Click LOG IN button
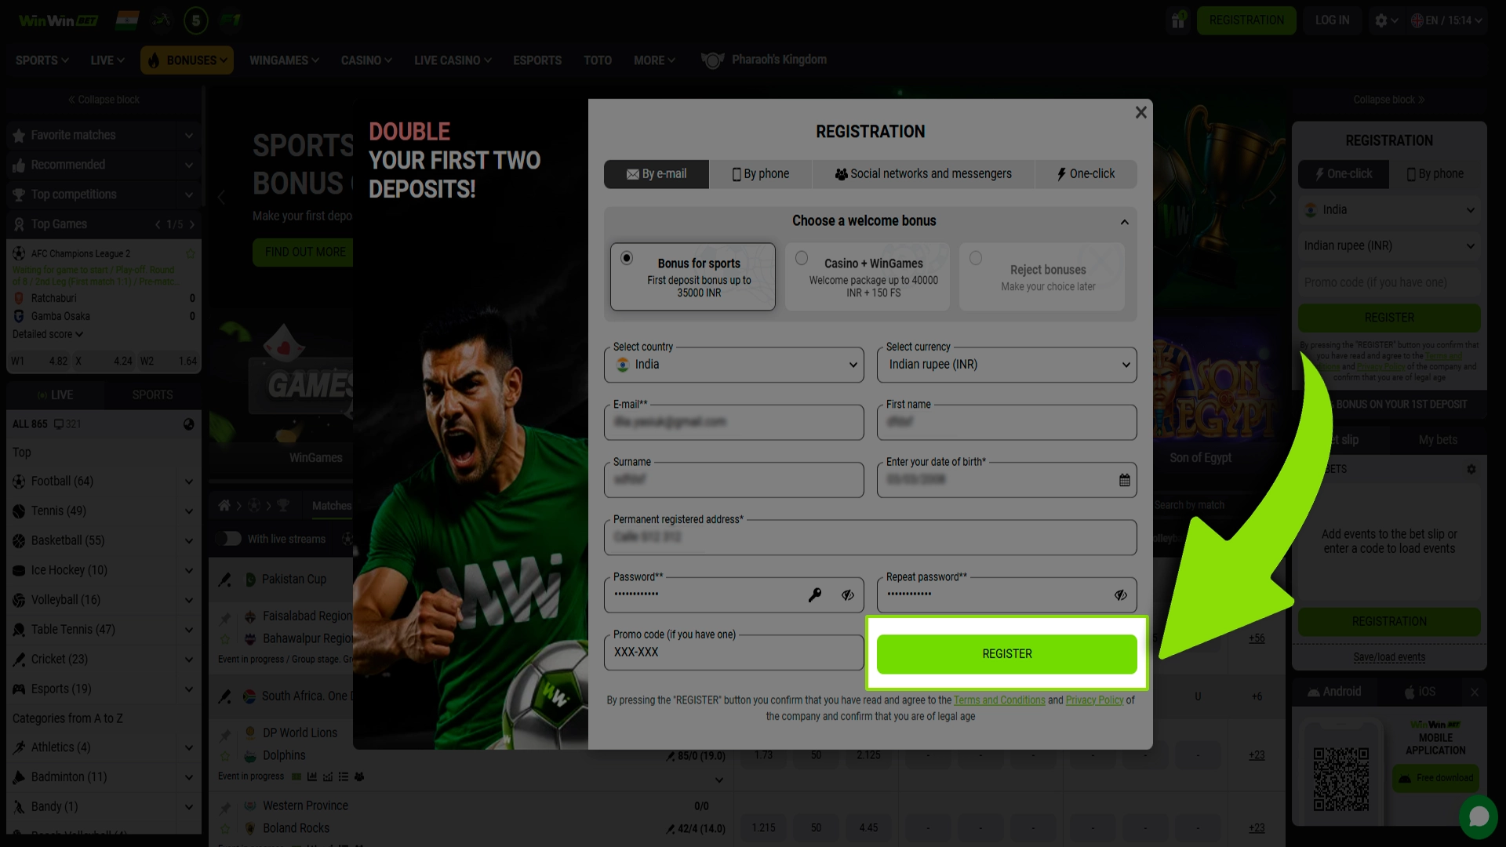 tap(1332, 20)
